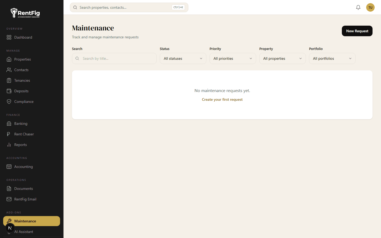The image size is (381, 238).
Task: Click the New Request button
Action: point(357,31)
